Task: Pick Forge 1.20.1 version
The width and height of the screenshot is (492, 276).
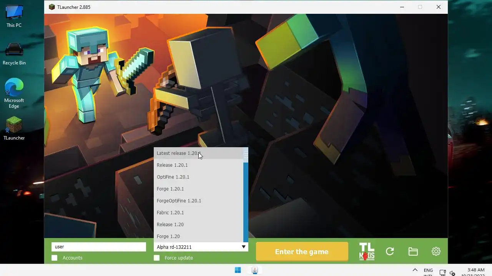Action: (x=198, y=189)
